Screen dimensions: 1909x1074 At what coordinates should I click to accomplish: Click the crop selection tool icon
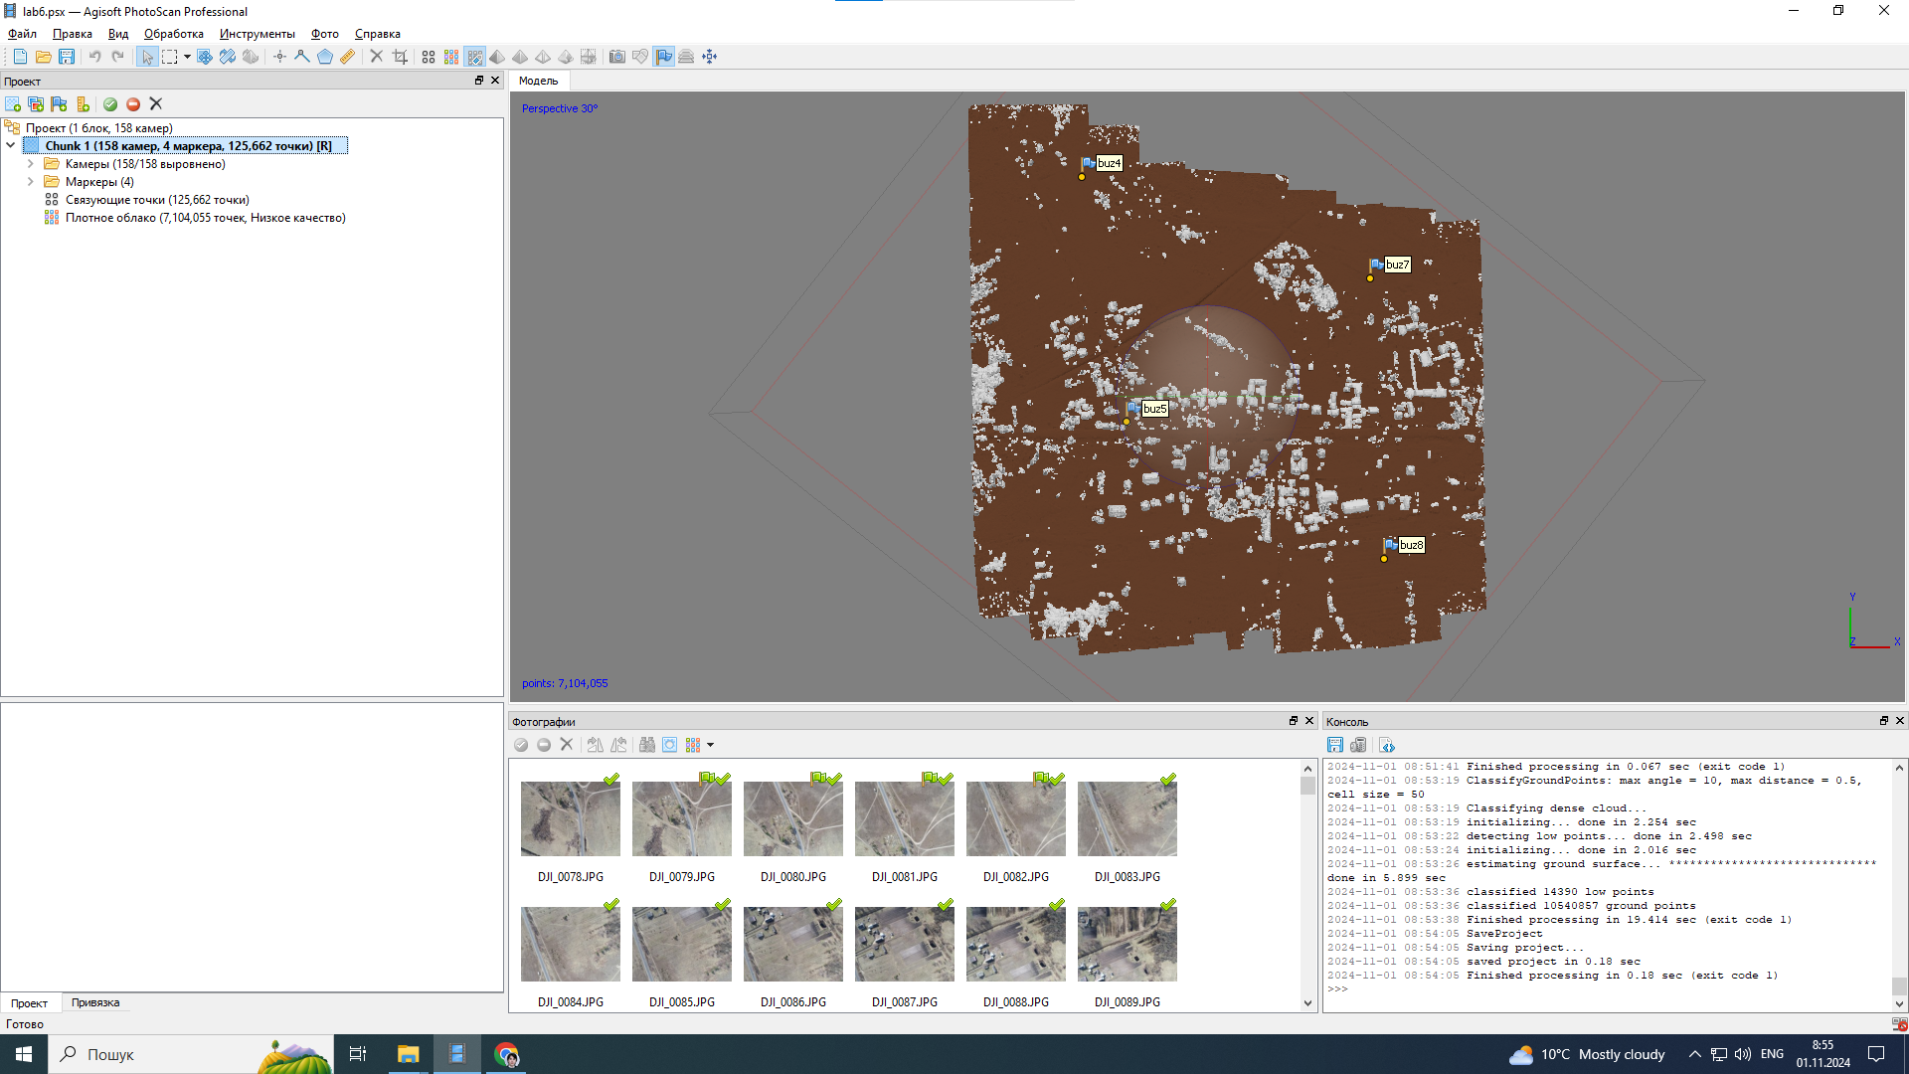(x=400, y=57)
